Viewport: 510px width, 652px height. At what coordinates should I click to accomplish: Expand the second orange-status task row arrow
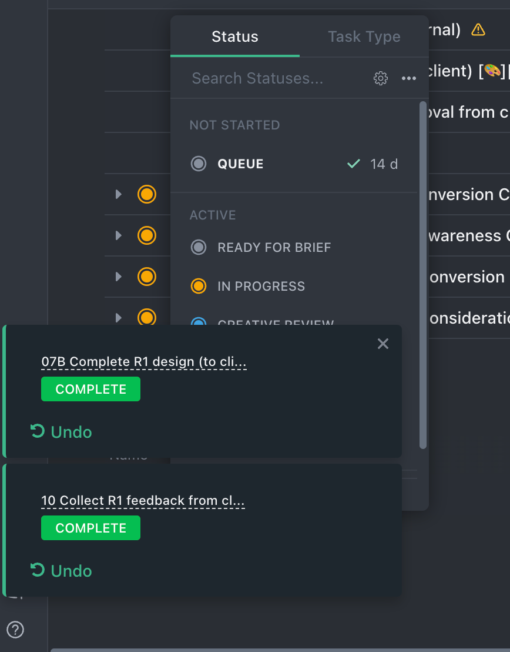pos(118,235)
